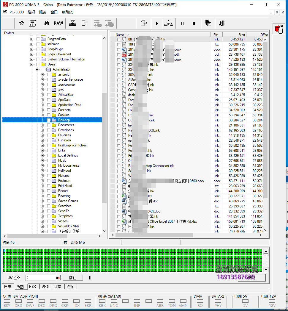Sort file list by Ext column header
This screenshot has width=288, height=311.
[217, 35]
